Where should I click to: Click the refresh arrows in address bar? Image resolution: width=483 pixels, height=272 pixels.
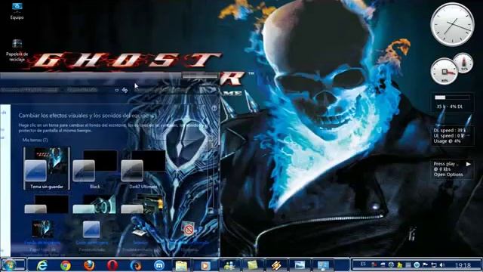tap(125, 90)
